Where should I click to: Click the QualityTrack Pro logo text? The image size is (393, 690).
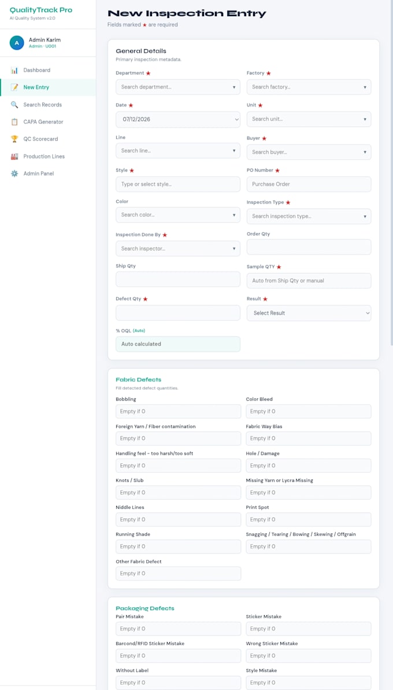pos(41,10)
